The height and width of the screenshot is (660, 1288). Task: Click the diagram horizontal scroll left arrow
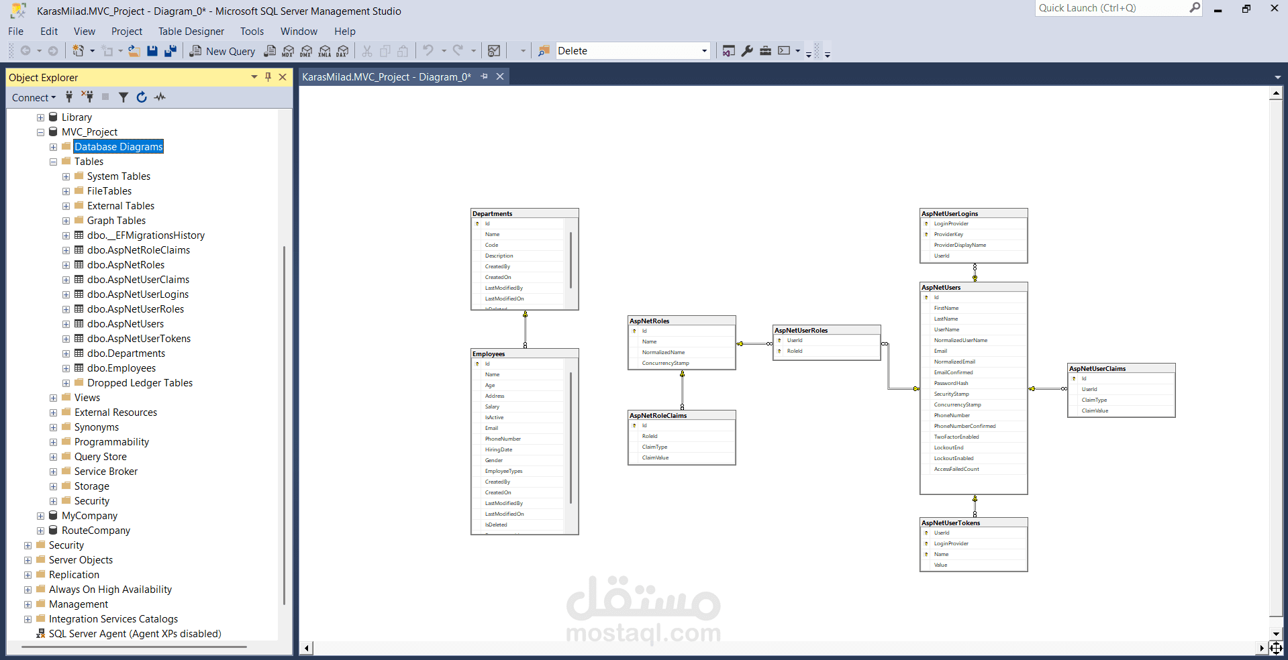click(307, 648)
